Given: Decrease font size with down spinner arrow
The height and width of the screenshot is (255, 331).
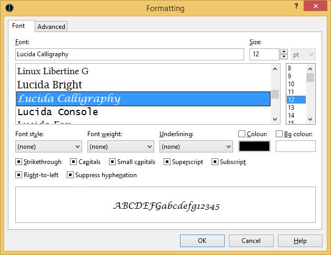Looking at the screenshot, I should coord(284,57).
